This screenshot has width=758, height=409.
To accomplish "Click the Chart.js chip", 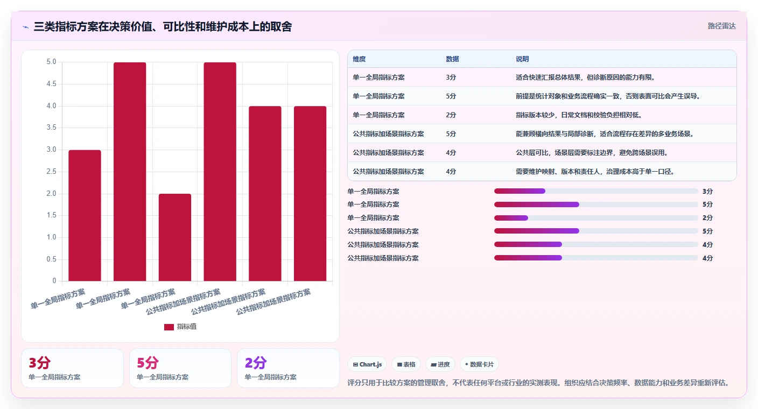I will tap(368, 364).
